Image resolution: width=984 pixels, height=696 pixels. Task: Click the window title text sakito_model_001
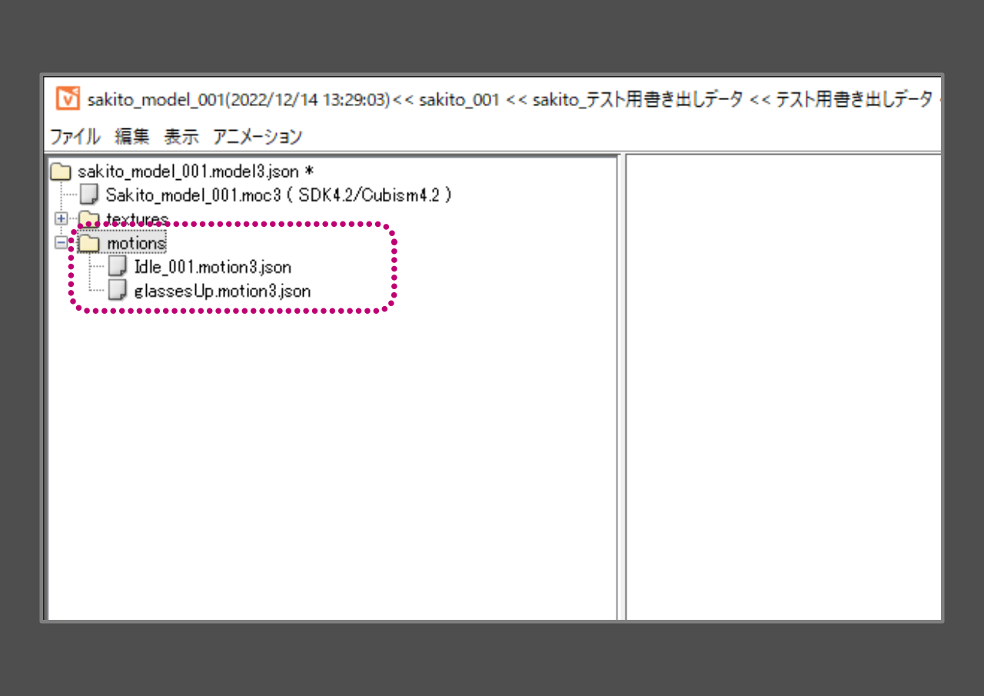tap(156, 99)
